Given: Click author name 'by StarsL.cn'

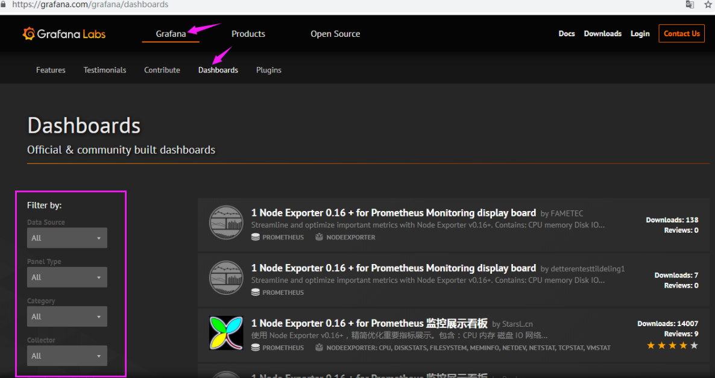Looking at the screenshot, I should pos(512,324).
